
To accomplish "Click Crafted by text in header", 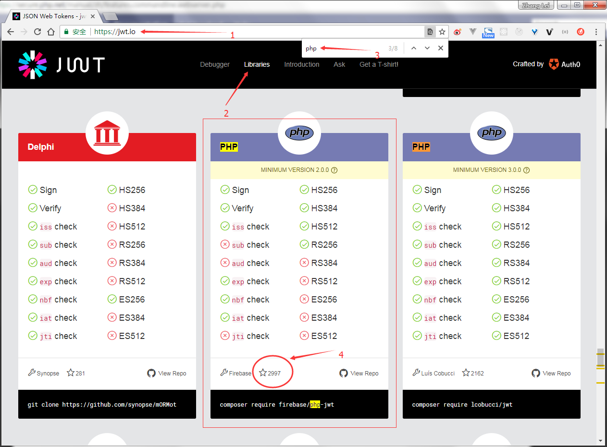I will tap(528, 64).
